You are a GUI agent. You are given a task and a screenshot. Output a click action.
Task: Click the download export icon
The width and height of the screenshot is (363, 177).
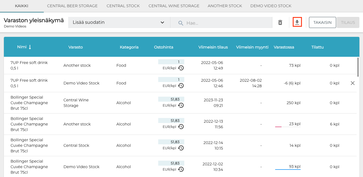tap(297, 22)
